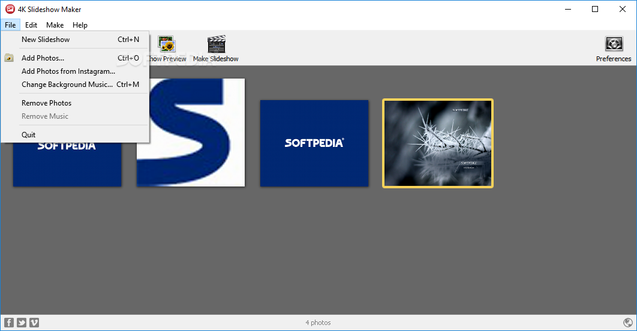Screen dimensions: 637x331
Task: Open the Vimeo icon in status bar
Action: [34, 323]
